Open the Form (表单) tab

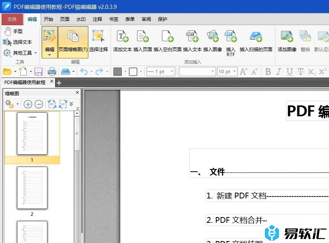[130, 19]
